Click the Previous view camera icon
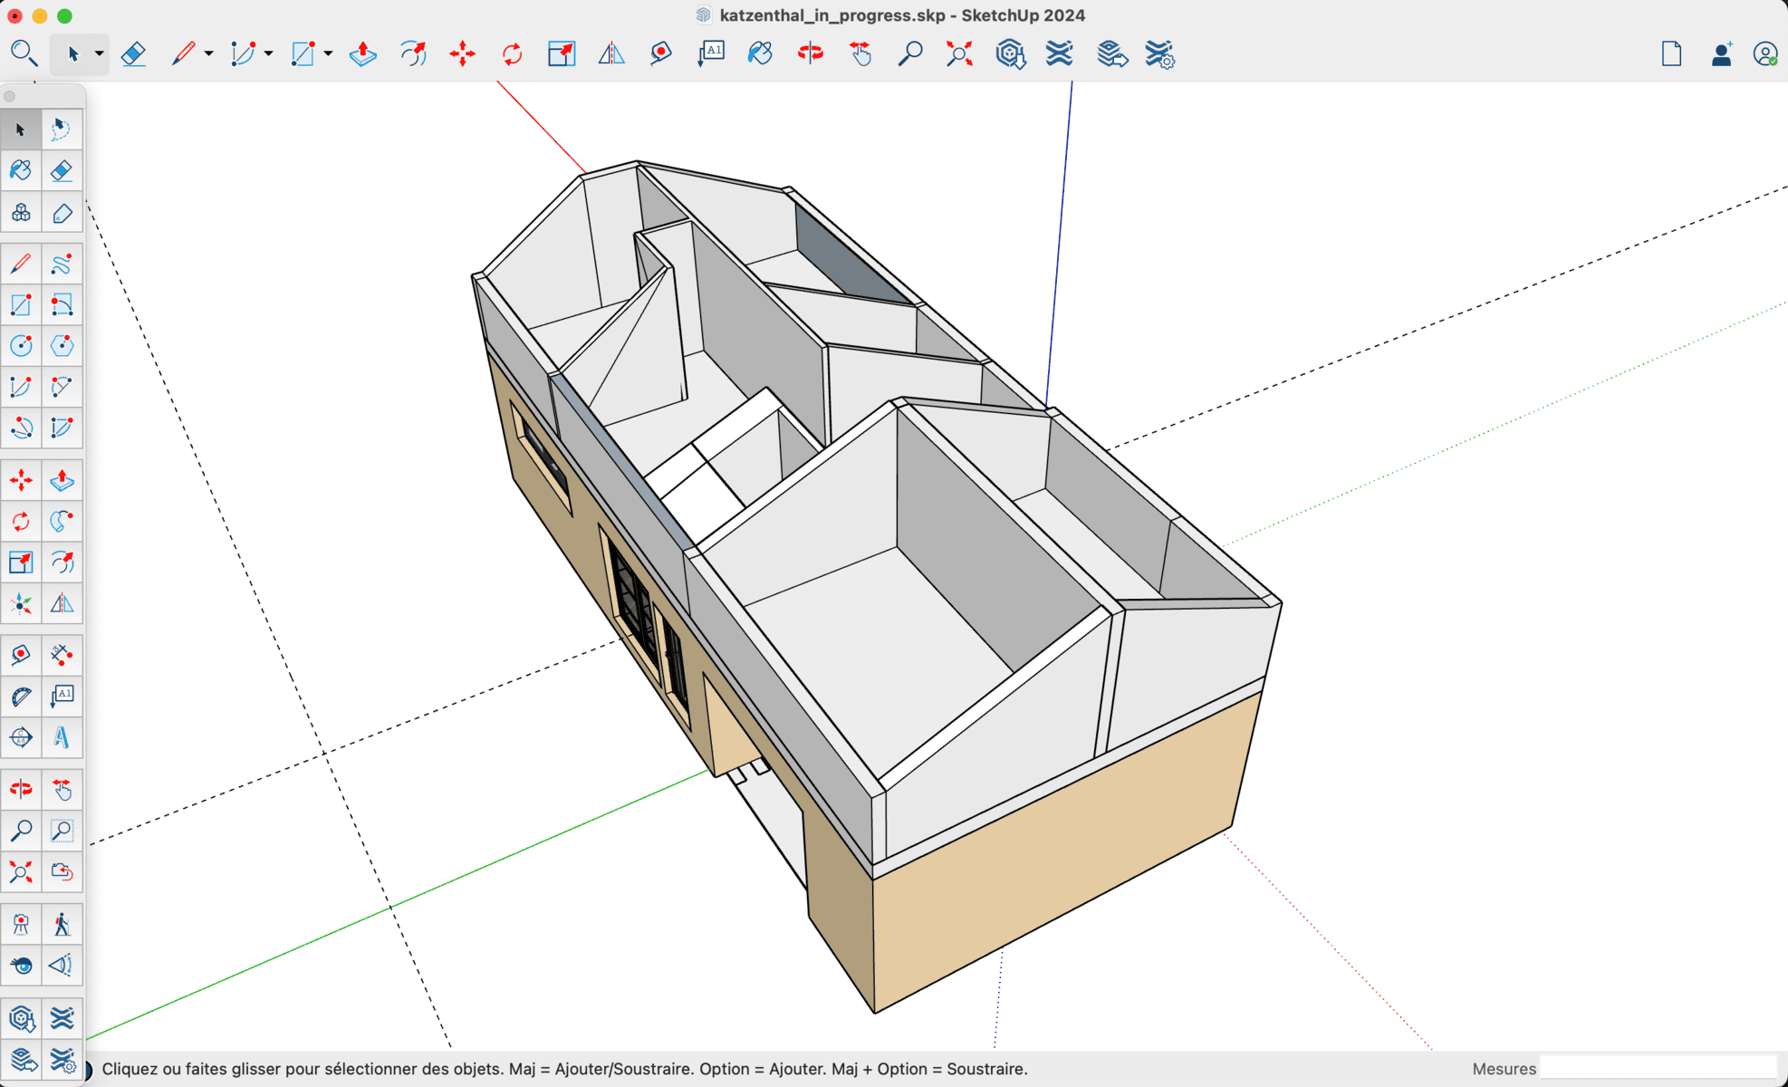The image size is (1788, 1087). click(x=62, y=871)
